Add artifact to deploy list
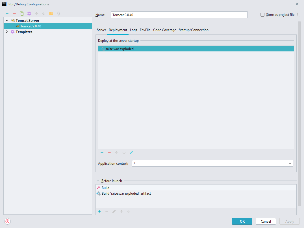Viewport: 304px width, 228px height. (102, 153)
